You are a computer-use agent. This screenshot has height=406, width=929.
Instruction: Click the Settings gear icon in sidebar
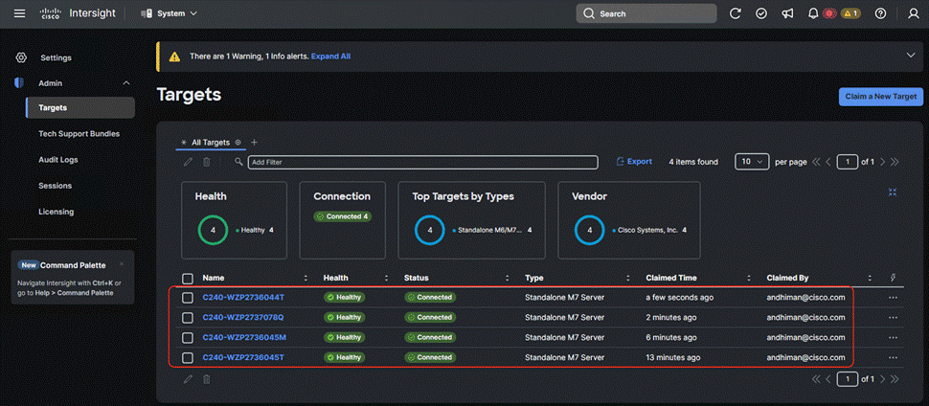(21, 57)
